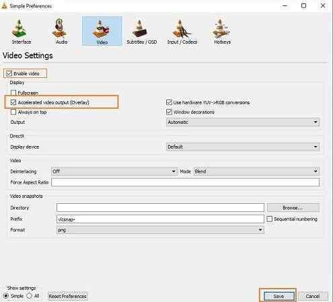Open the Output dropdown set to Automatic
Viewport: 333px width, 302px height.
click(x=243, y=122)
